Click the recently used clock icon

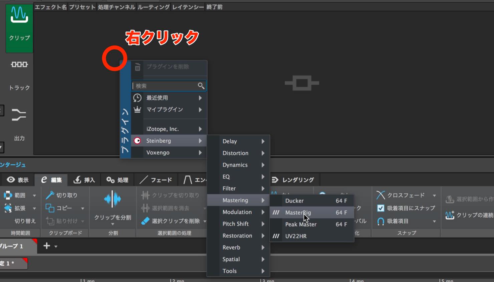(137, 98)
